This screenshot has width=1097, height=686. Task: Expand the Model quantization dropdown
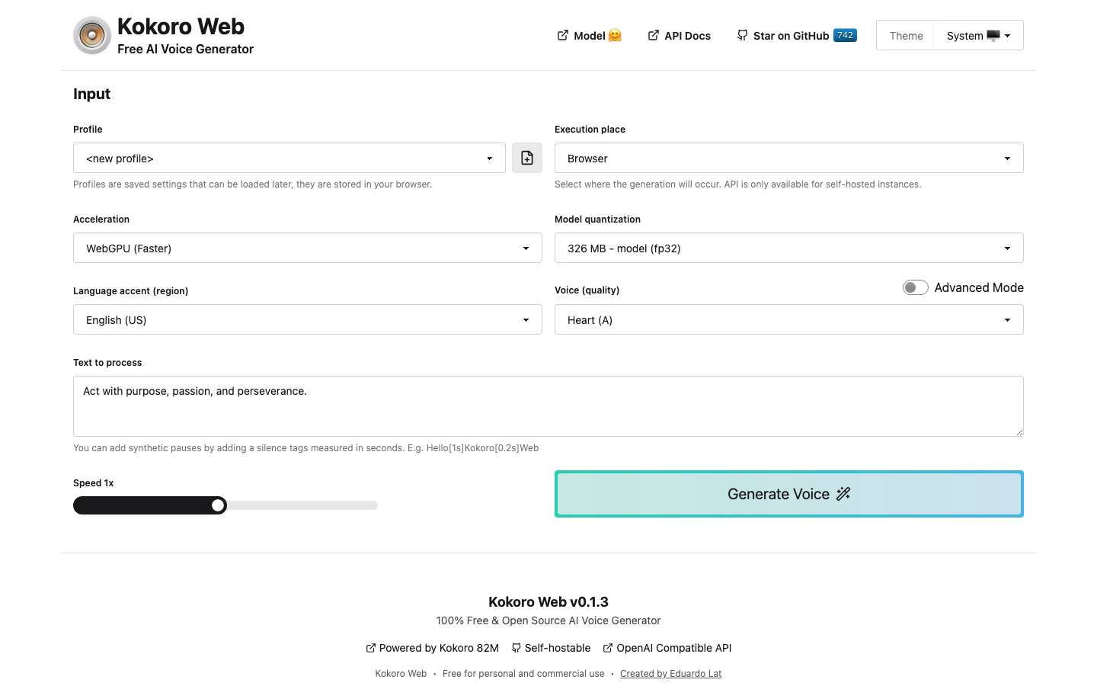(x=788, y=248)
